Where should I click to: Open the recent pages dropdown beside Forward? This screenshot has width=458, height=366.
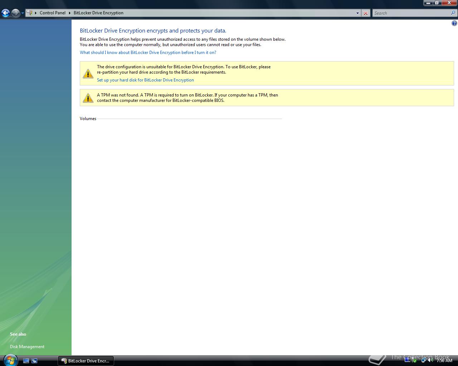pyautogui.click(x=23, y=13)
